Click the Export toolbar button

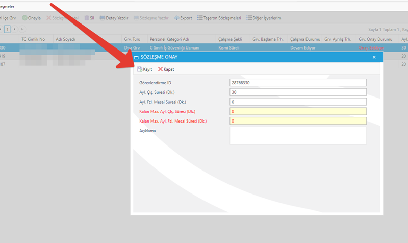click(183, 18)
